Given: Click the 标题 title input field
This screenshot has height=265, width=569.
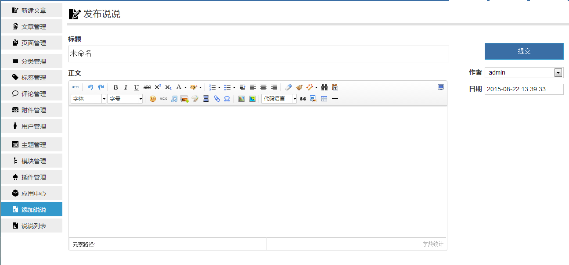Looking at the screenshot, I should click(258, 54).
